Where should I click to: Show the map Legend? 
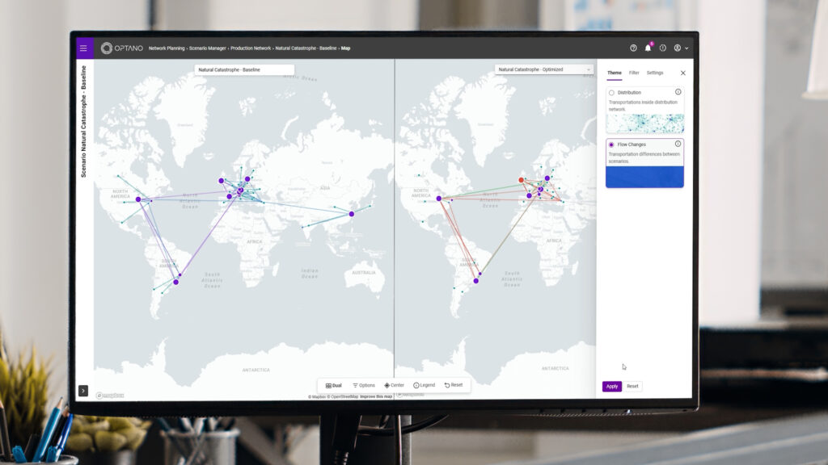[424, 385]
